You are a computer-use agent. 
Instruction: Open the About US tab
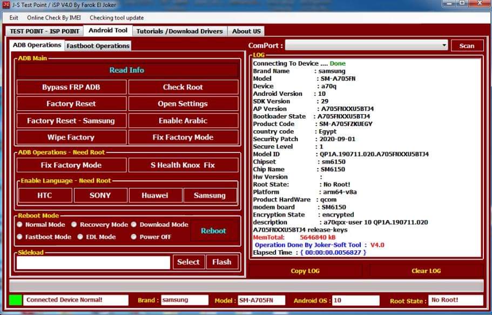pyautogui.click(x=246, y=31)
